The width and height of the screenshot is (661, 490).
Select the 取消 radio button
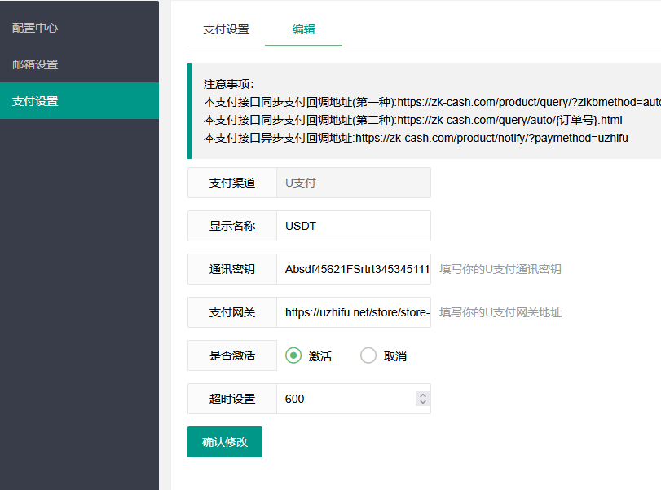[368, 355]
